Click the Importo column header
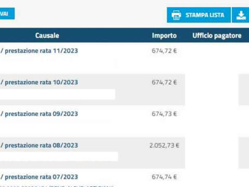Screen dimensions: 249x187 pyautogui.click(x=164, y=35)
